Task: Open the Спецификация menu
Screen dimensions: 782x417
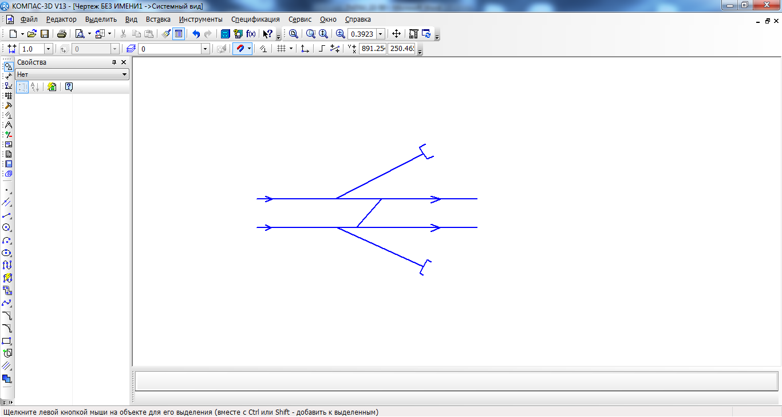Action: tap(255, 19)
